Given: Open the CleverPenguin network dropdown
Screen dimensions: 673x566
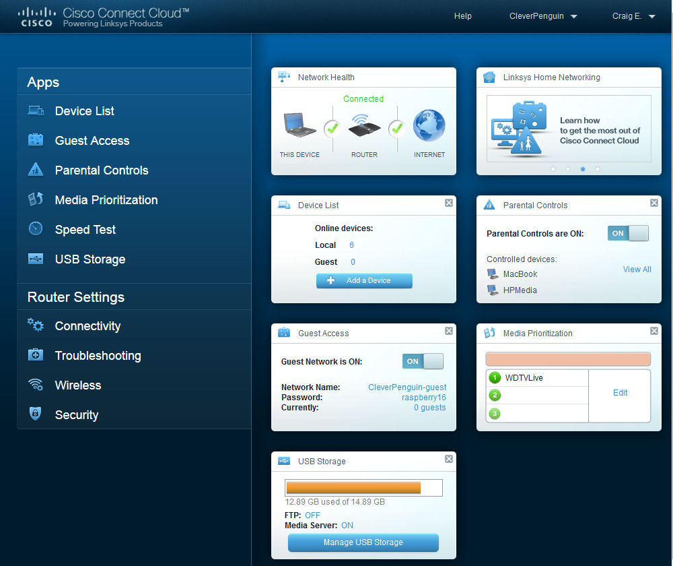Looking at the screenshot, I should click(543, 16).
